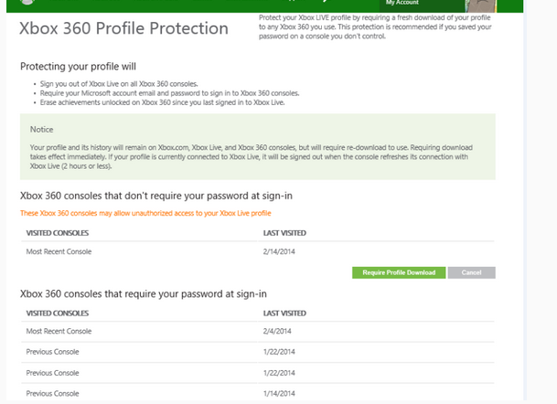
Task: Click the orange unauthorized access warning text
Action: (145, 213)
